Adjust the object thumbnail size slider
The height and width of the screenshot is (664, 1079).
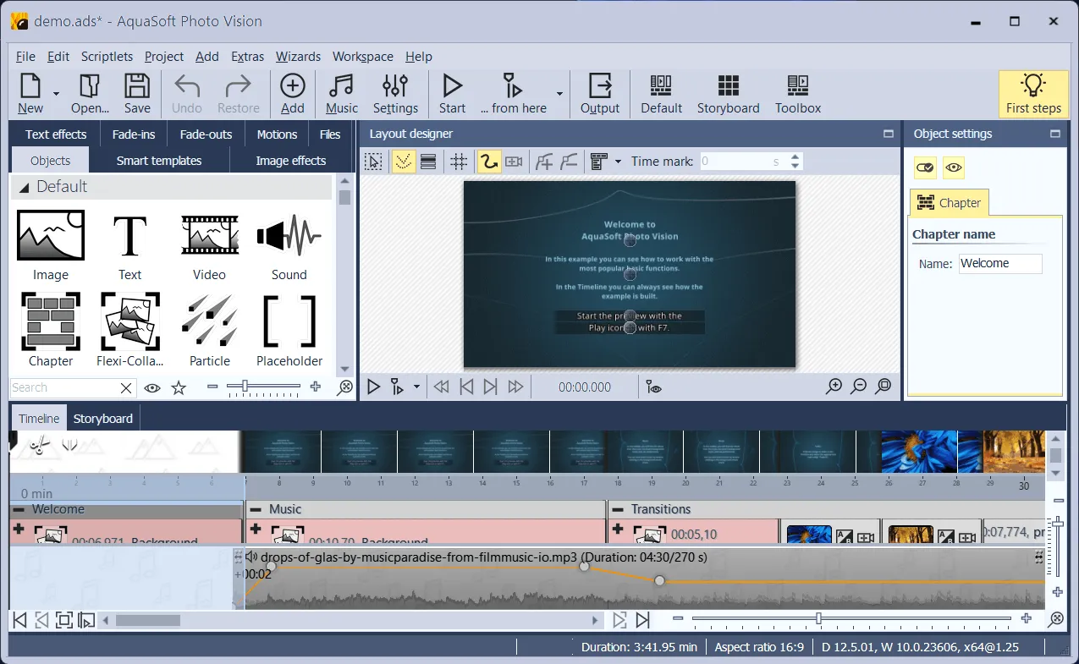pyautogui.click(x=262, y=388)
